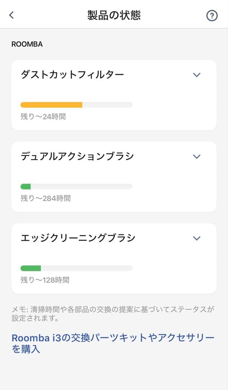The height and width of the screenshot is (390, 228).
Task: Open help via question mark icon
Action: [212, 16]
